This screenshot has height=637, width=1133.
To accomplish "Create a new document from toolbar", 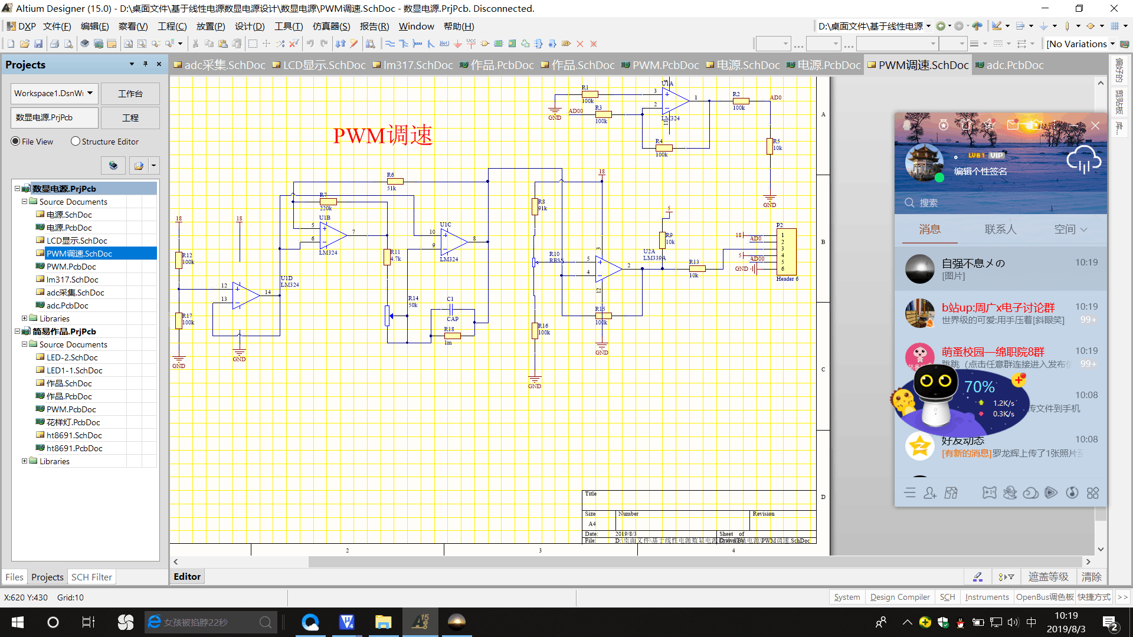I will point(11,44).
